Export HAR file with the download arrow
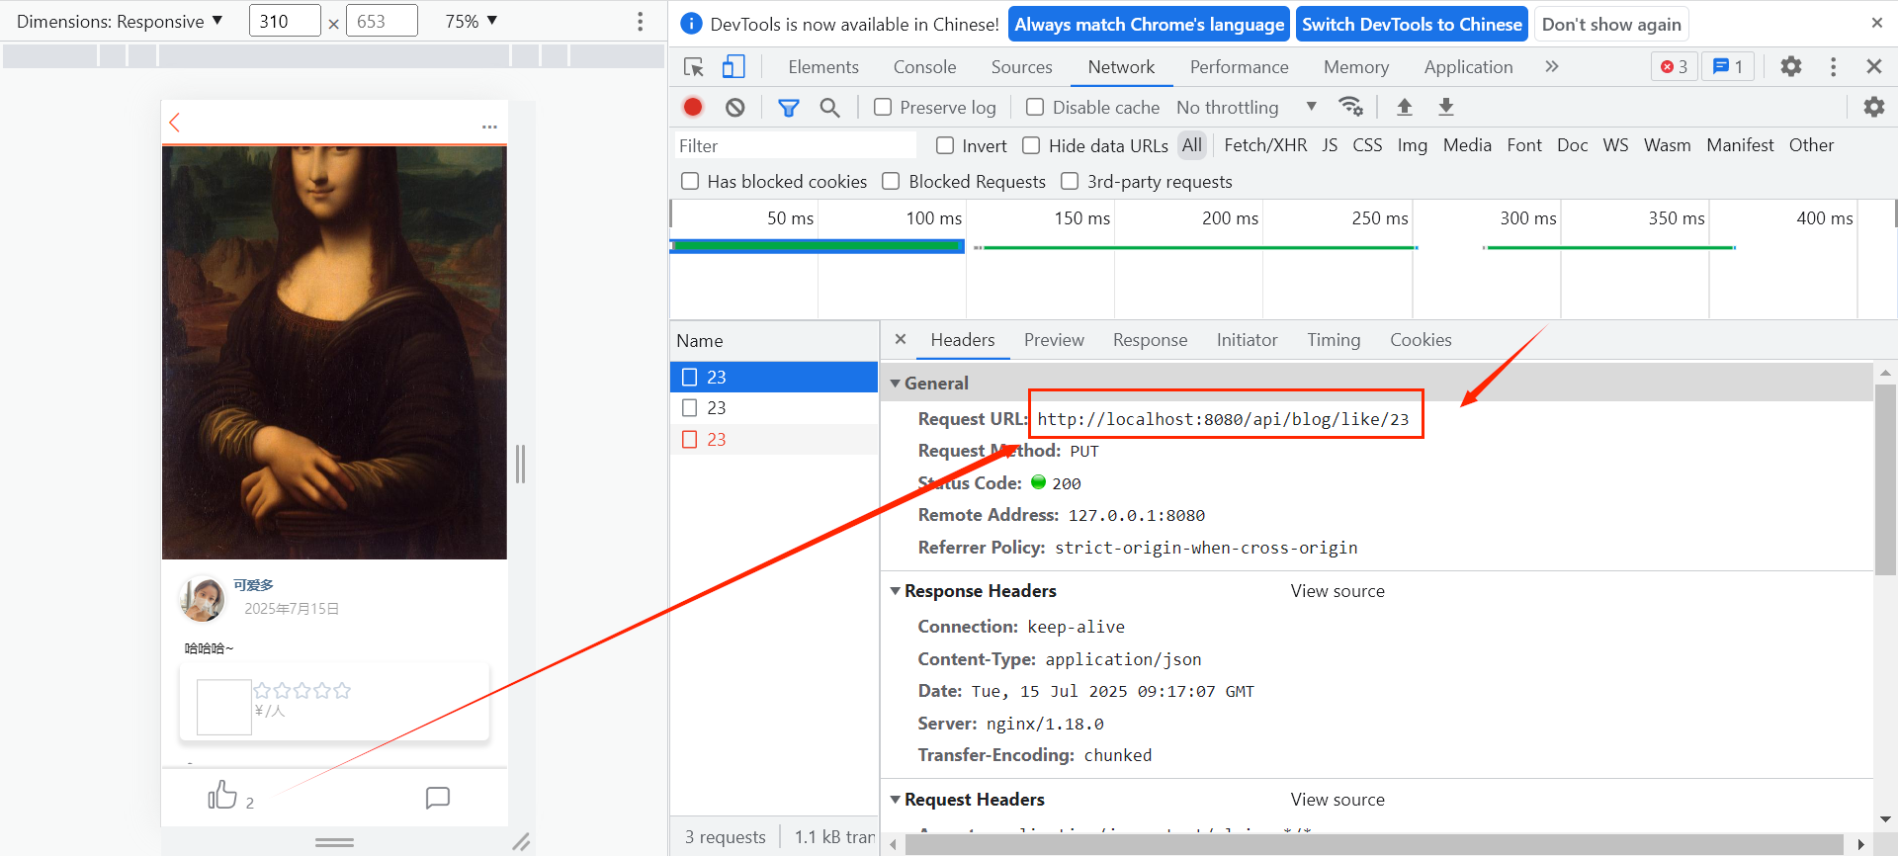The image size is (1898, 856). [x=1445, y=107]
